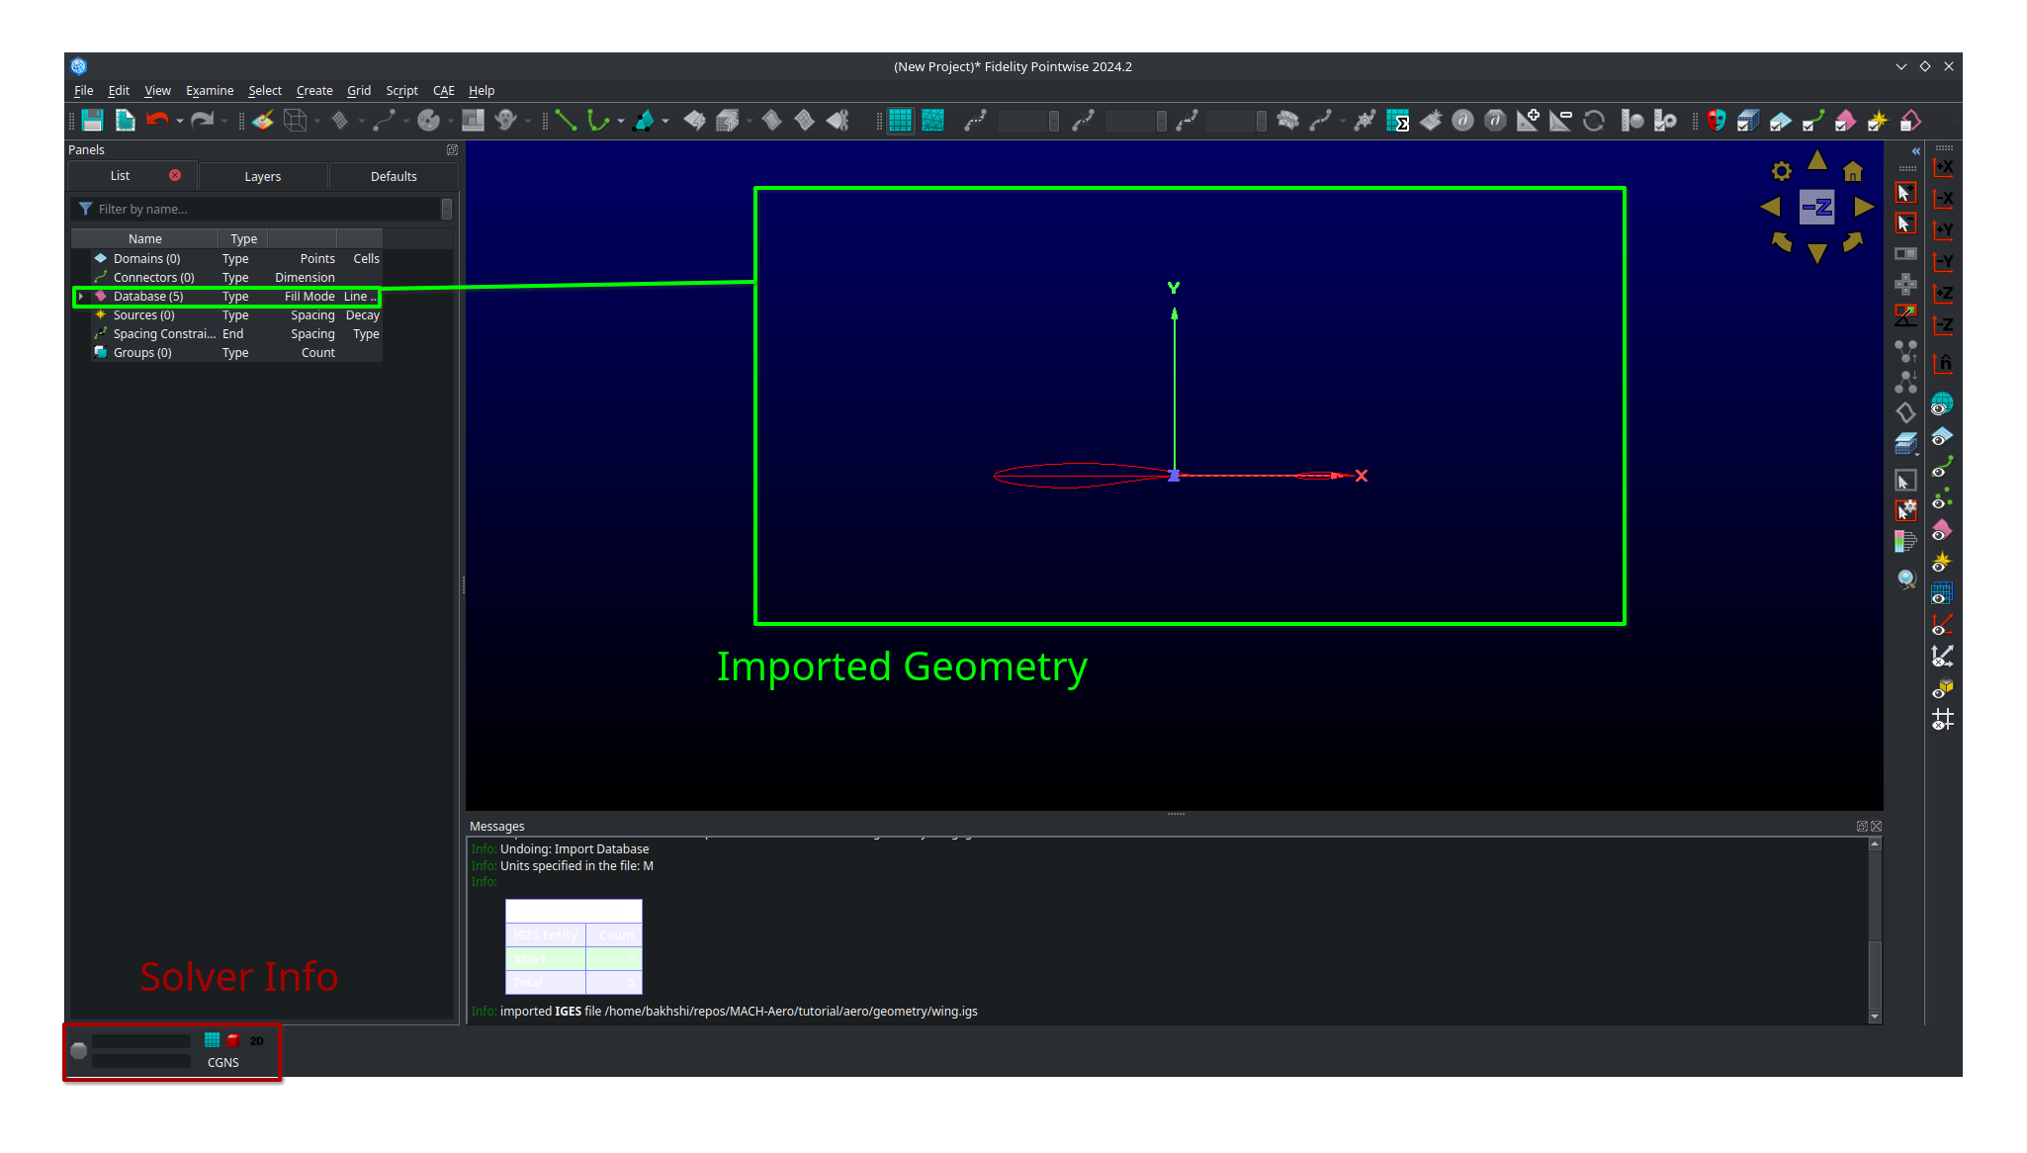Open the dropdown next to the Undo button
2027x1153 pixels.
point(179,121)
